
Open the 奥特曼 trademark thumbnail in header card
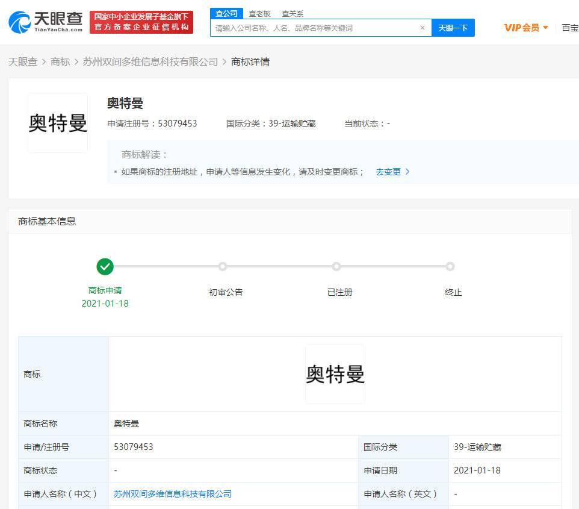click(x=58, y=123)
